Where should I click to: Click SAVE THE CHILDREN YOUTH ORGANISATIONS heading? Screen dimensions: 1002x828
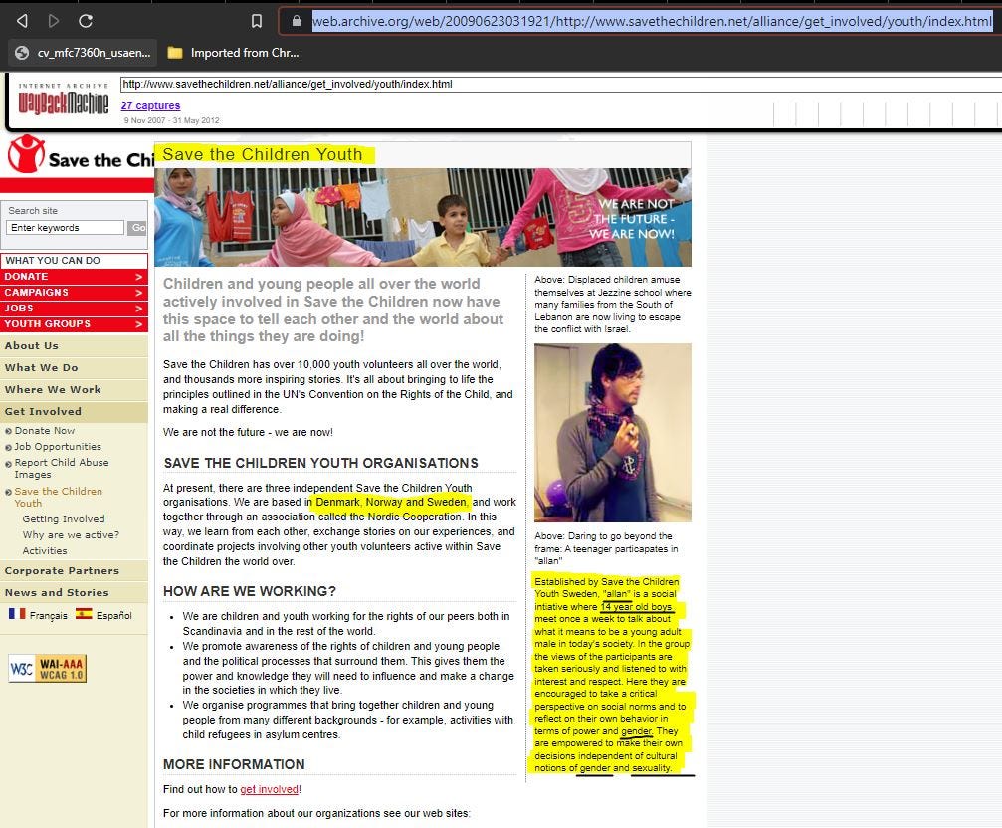click(x=320, y=463)
